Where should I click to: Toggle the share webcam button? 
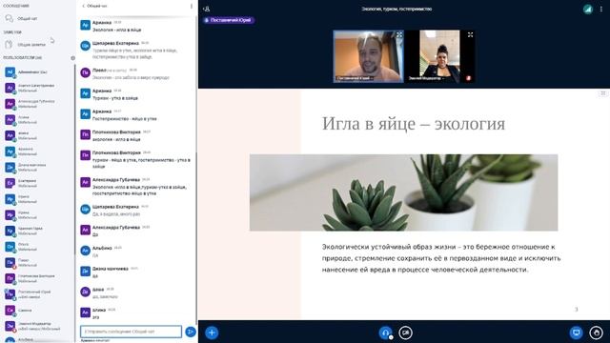coord(405,333)
